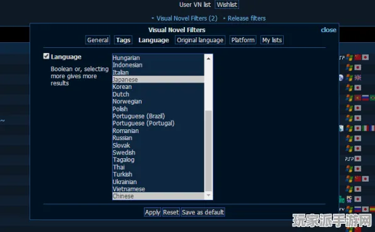The width and height of the screenshot is (375, 232).
Task: Close the Visual Novel Filters dialog
Action: pos(328,30)
